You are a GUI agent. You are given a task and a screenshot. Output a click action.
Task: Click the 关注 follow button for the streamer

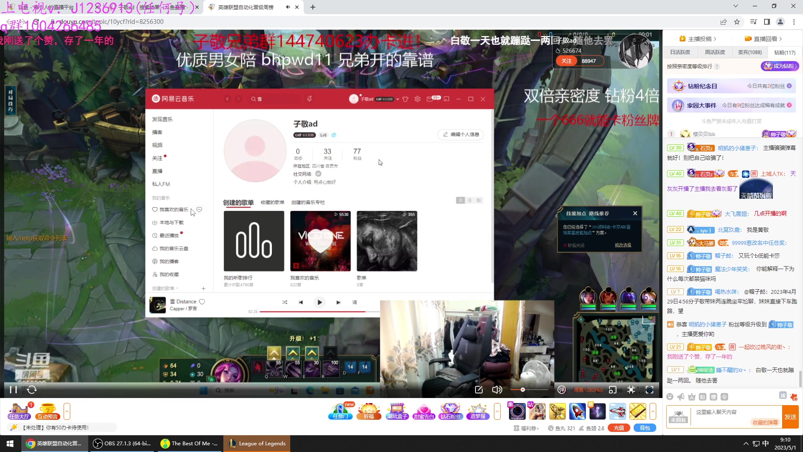pyautogui.click(x=566, y=61)
